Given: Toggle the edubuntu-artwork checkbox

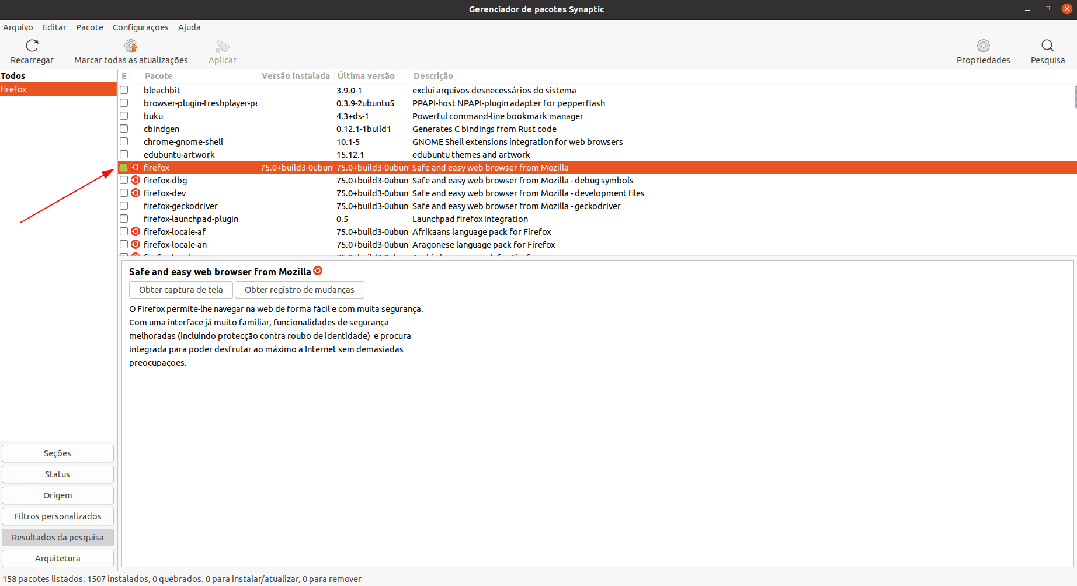Looking at the screenshot, I should click(x=124, y=154).
